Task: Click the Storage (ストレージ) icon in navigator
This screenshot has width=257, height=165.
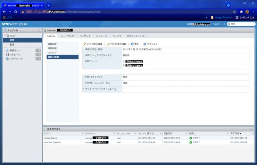Action: pos(7,55)
